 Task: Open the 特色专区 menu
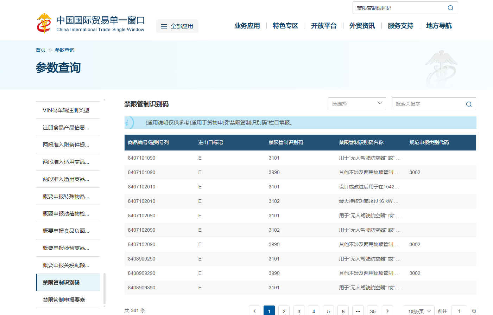(285, 26)
